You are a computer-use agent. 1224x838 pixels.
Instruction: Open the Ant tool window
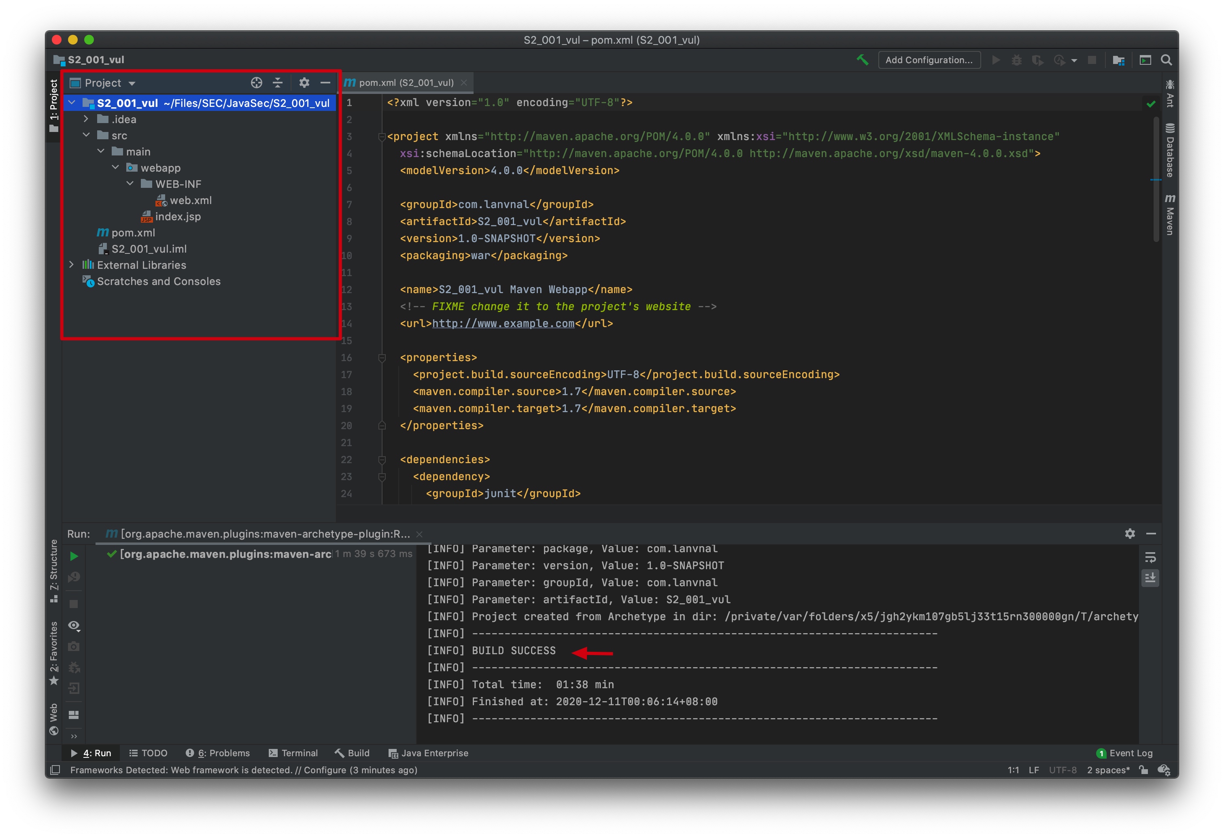click(x=1170, y=94)
